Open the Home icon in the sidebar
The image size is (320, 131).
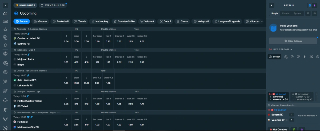click(5, 14)
